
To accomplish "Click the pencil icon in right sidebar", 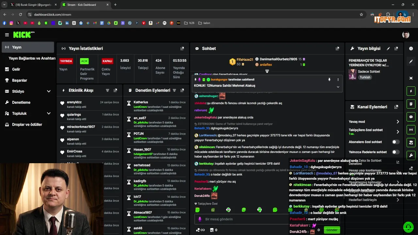I will (411, 61).
